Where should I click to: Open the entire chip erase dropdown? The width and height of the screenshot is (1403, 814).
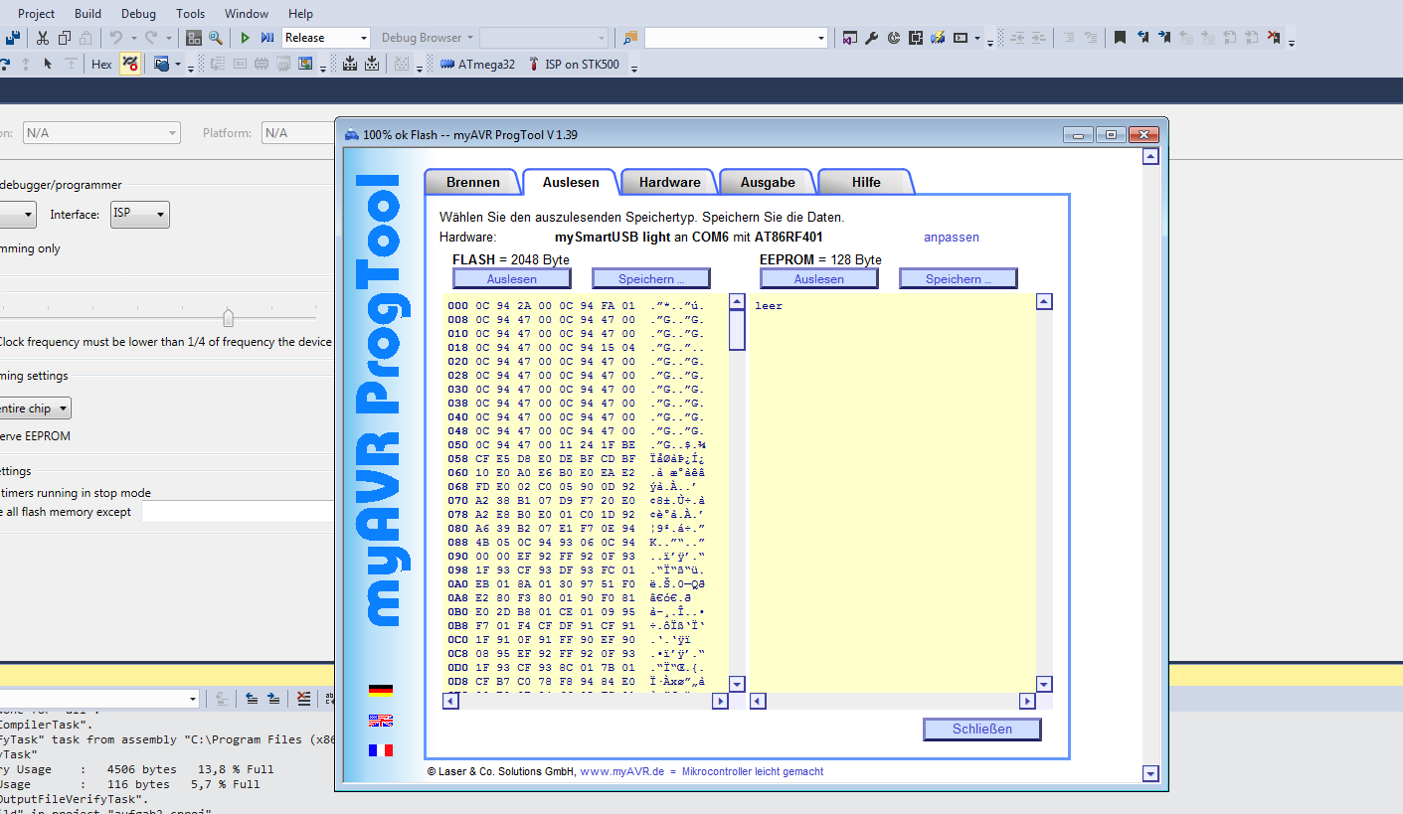point(35,408)
